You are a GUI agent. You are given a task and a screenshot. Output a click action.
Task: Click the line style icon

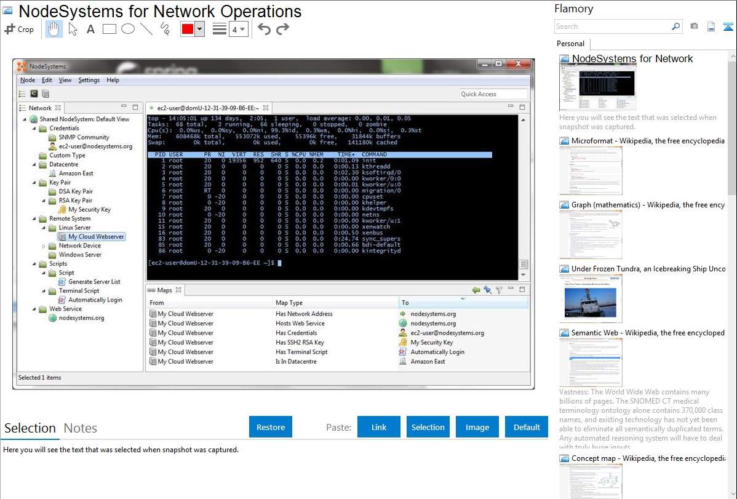click(x=220, y=29)
